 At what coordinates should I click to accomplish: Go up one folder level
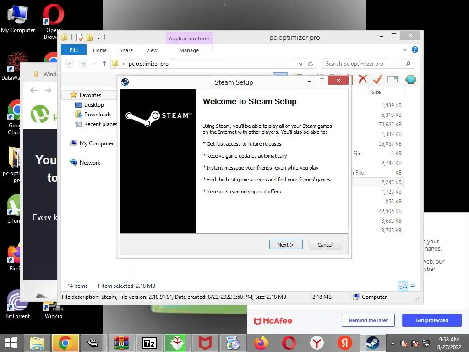coord(104,64)
